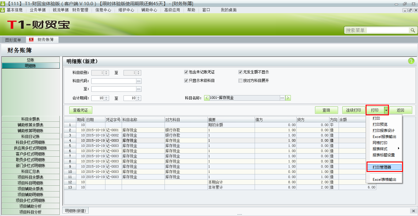Click the 科目代码 input field
This screenshot has width=418, height=216.
pos(114,81)
